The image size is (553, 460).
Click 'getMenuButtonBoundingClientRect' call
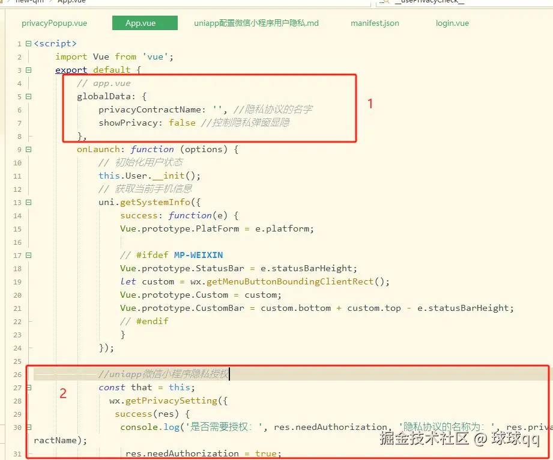tap(290, 281)
